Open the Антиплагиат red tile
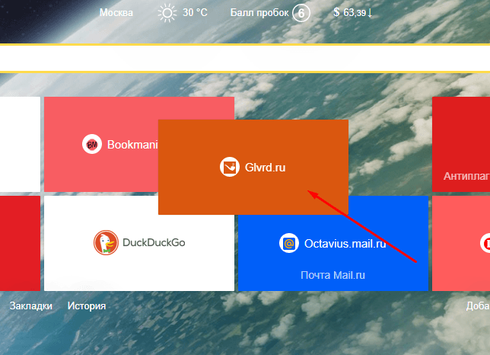 (461, 144)
